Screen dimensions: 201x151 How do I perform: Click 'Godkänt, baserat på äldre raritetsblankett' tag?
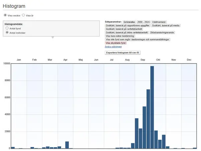(127, 32)
